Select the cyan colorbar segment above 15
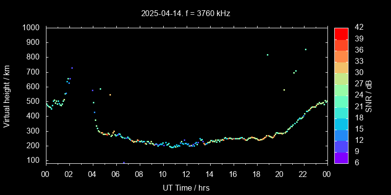Viewport: 391px width, 195px height. coord(341,123)
